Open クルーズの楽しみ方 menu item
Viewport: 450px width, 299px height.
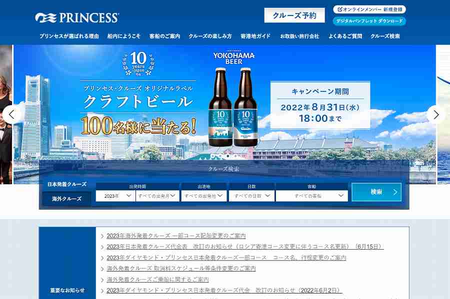pyautogui.click(x=210, y=36)
